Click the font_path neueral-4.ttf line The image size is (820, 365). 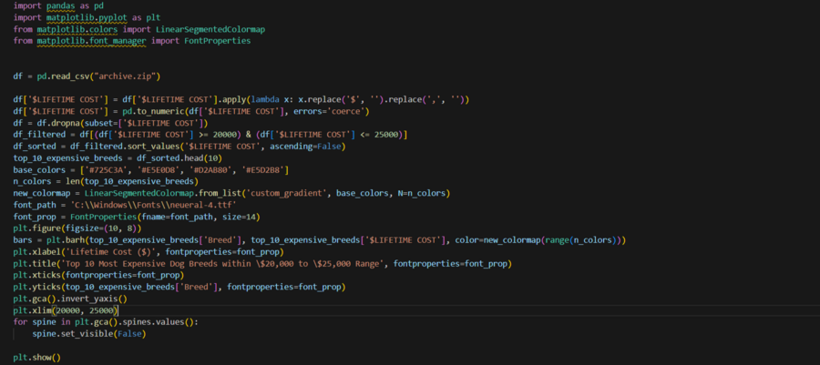[125, 205]
